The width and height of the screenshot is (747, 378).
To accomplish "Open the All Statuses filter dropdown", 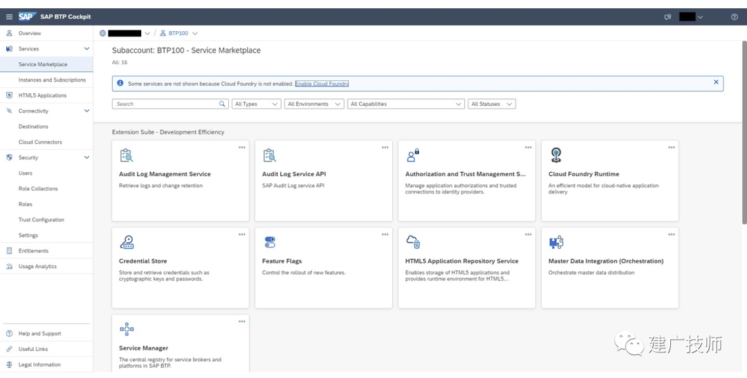I will point(492,104).
